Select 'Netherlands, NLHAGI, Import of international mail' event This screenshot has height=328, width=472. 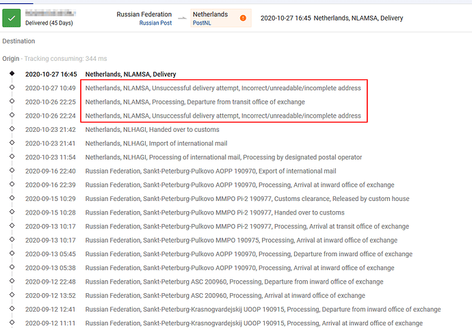point(156,143)
